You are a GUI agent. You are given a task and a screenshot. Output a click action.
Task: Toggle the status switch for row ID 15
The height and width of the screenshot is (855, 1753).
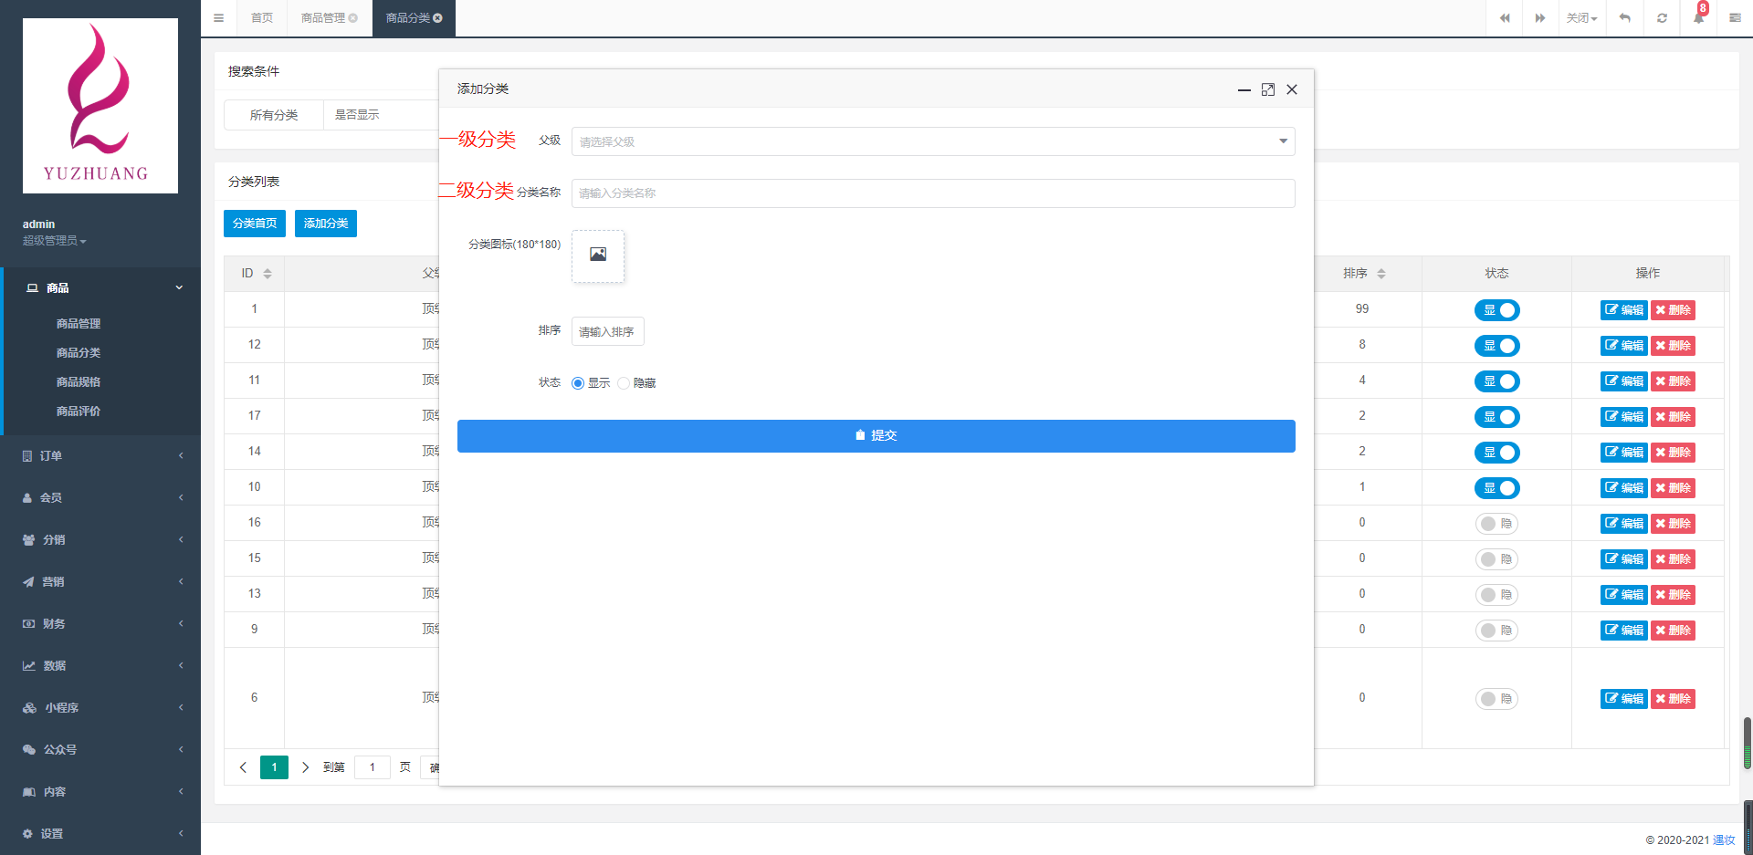[x=1496, y=559]
